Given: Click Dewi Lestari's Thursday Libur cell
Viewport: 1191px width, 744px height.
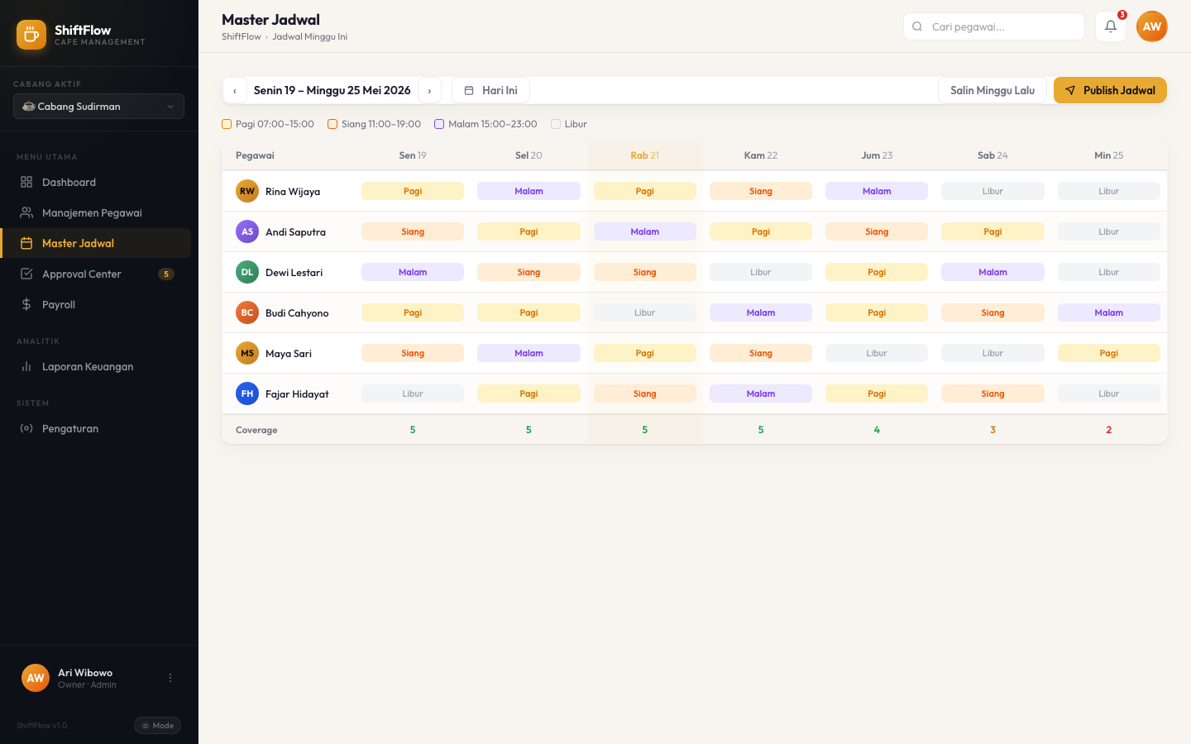Looking at the screenshot, I should tap(761, 272).
